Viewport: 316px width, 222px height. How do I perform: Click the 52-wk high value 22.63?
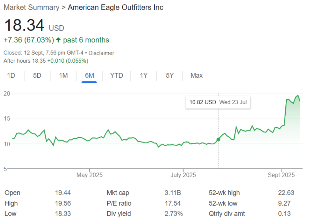[286, 193]
